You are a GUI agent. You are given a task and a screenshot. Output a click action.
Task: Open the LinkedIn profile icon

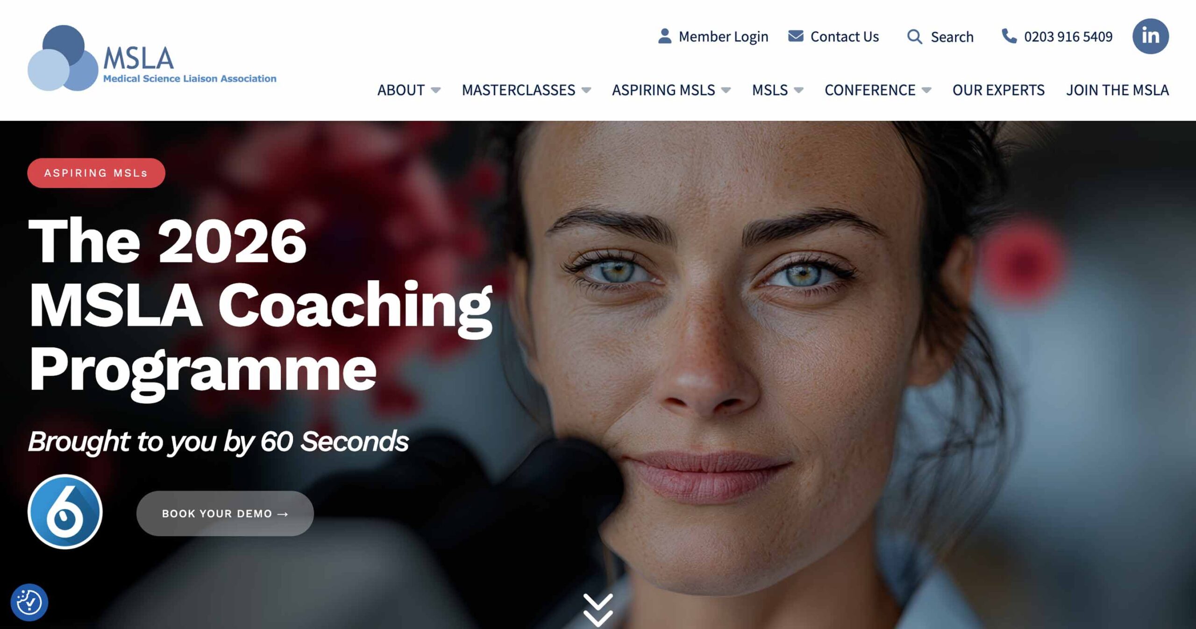click(x=1150, y=36)
